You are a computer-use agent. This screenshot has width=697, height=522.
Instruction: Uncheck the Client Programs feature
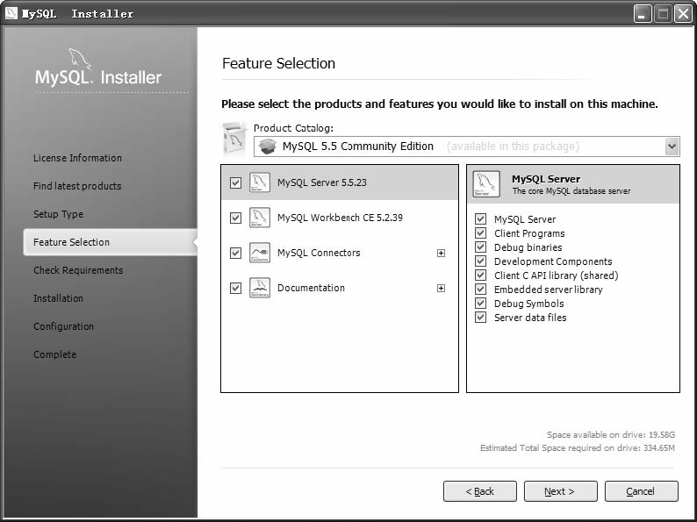[480, 232]
